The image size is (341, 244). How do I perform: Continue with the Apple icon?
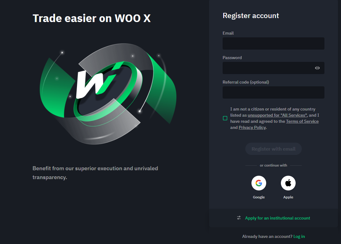click(x=288, y=183)
